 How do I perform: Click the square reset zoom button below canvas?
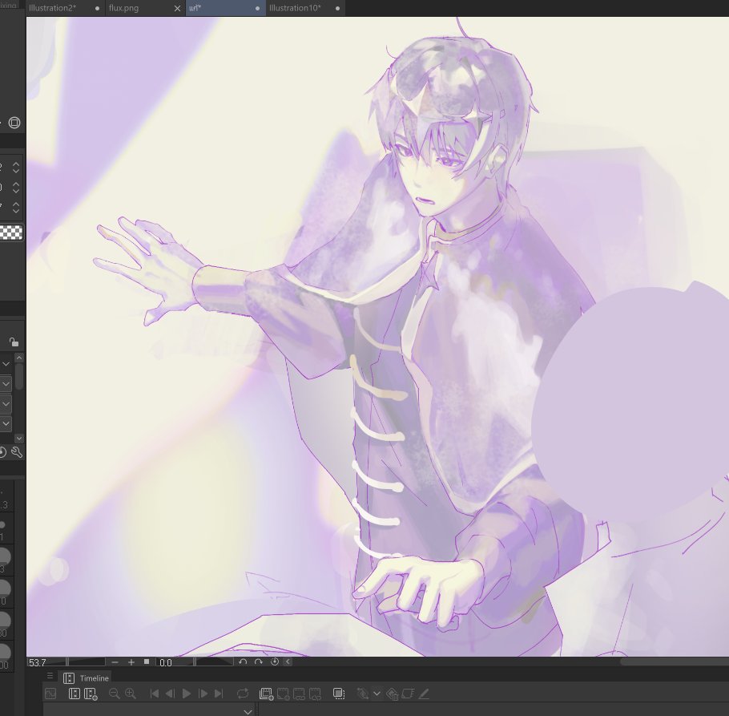(147, 661)
